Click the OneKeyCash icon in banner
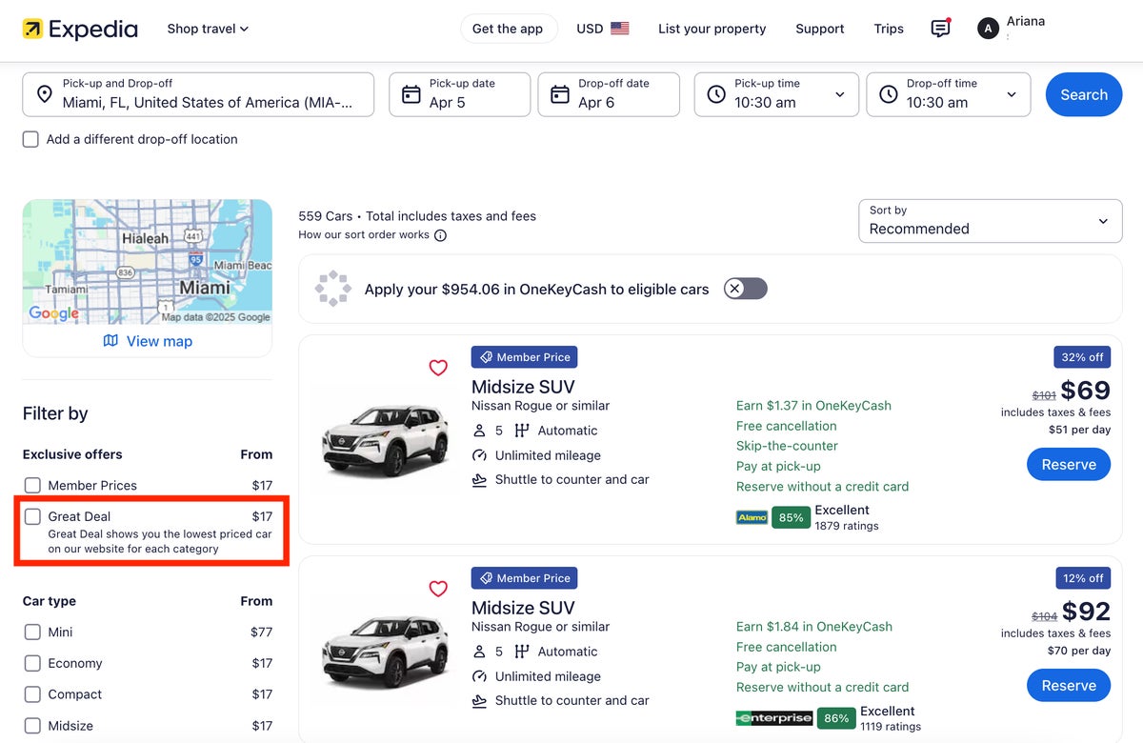The image size is (1143, 743). pyautogui.click(x=333, y=289)
